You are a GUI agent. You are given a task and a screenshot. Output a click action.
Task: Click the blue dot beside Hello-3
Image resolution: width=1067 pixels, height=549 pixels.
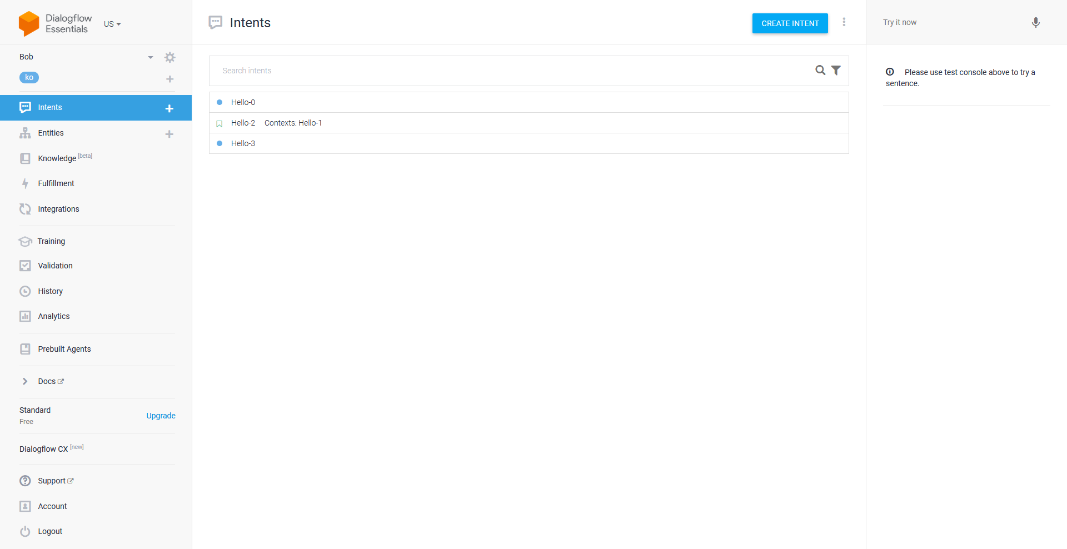click(x=220, y=143)
